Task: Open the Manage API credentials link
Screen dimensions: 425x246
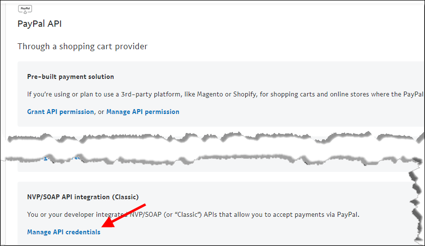Action: click(64, 232)
